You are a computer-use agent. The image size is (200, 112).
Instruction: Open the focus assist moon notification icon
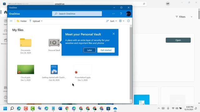point(196,108)
